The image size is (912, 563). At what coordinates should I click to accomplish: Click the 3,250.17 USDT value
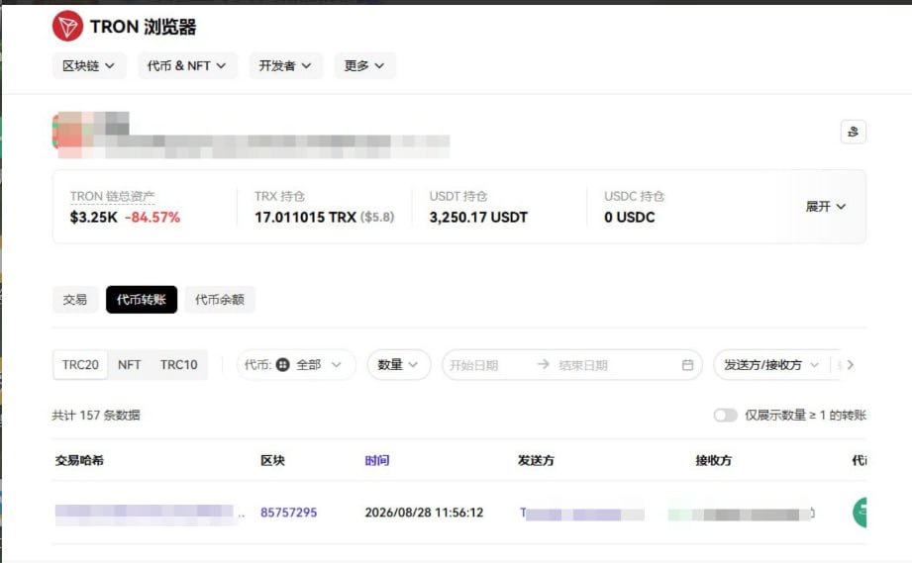click(478, 218)
